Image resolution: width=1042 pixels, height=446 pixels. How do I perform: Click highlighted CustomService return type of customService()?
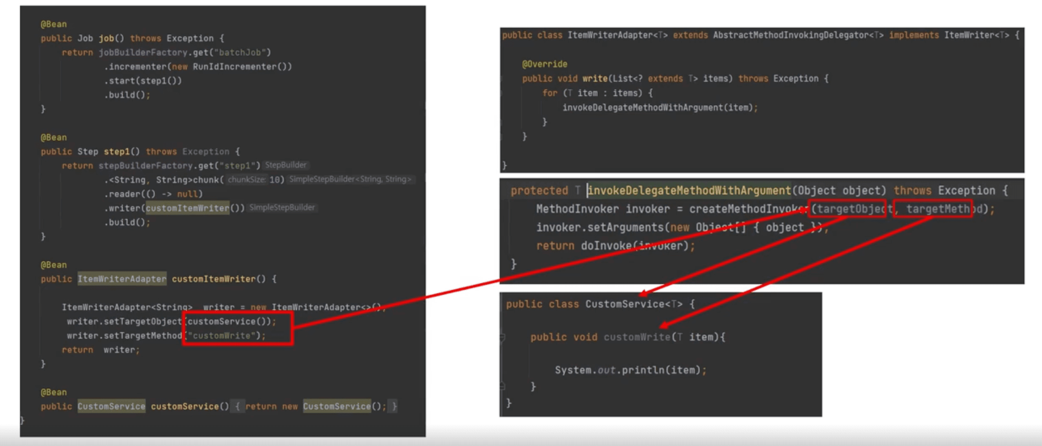pyautogui.click(x=111, y=406)
